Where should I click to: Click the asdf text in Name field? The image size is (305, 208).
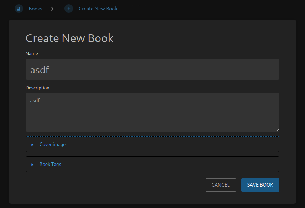click(x=39, y=70)
